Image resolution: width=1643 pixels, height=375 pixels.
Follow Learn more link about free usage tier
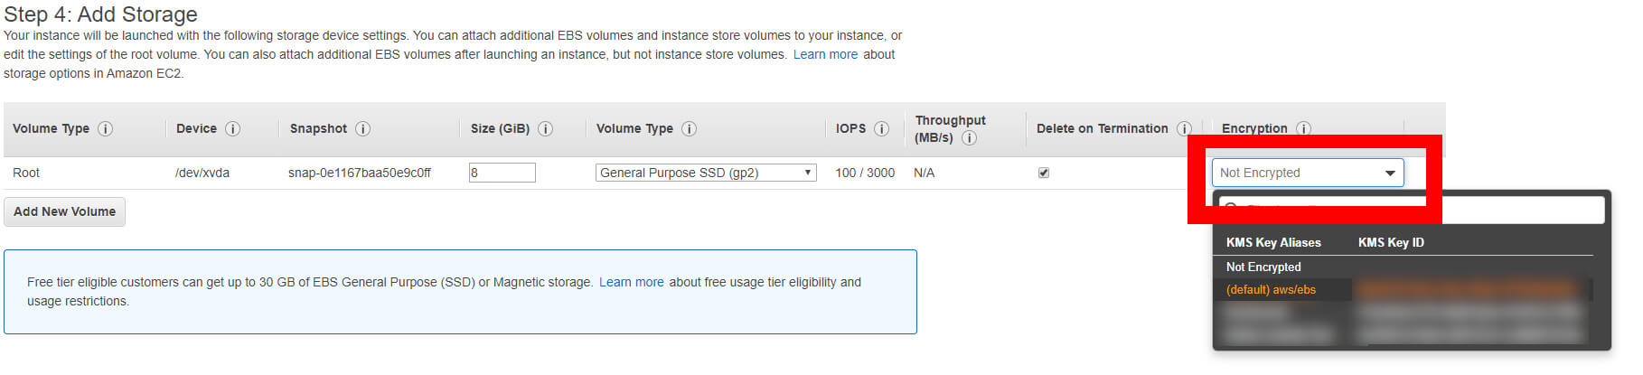tap(631, 282)
